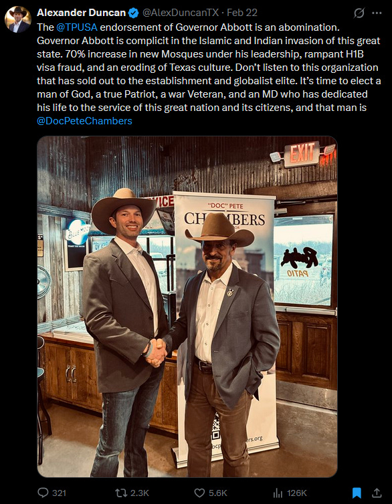Click the Alexander Duncan display name
This screenshot has width=392, height=504.
82,13
